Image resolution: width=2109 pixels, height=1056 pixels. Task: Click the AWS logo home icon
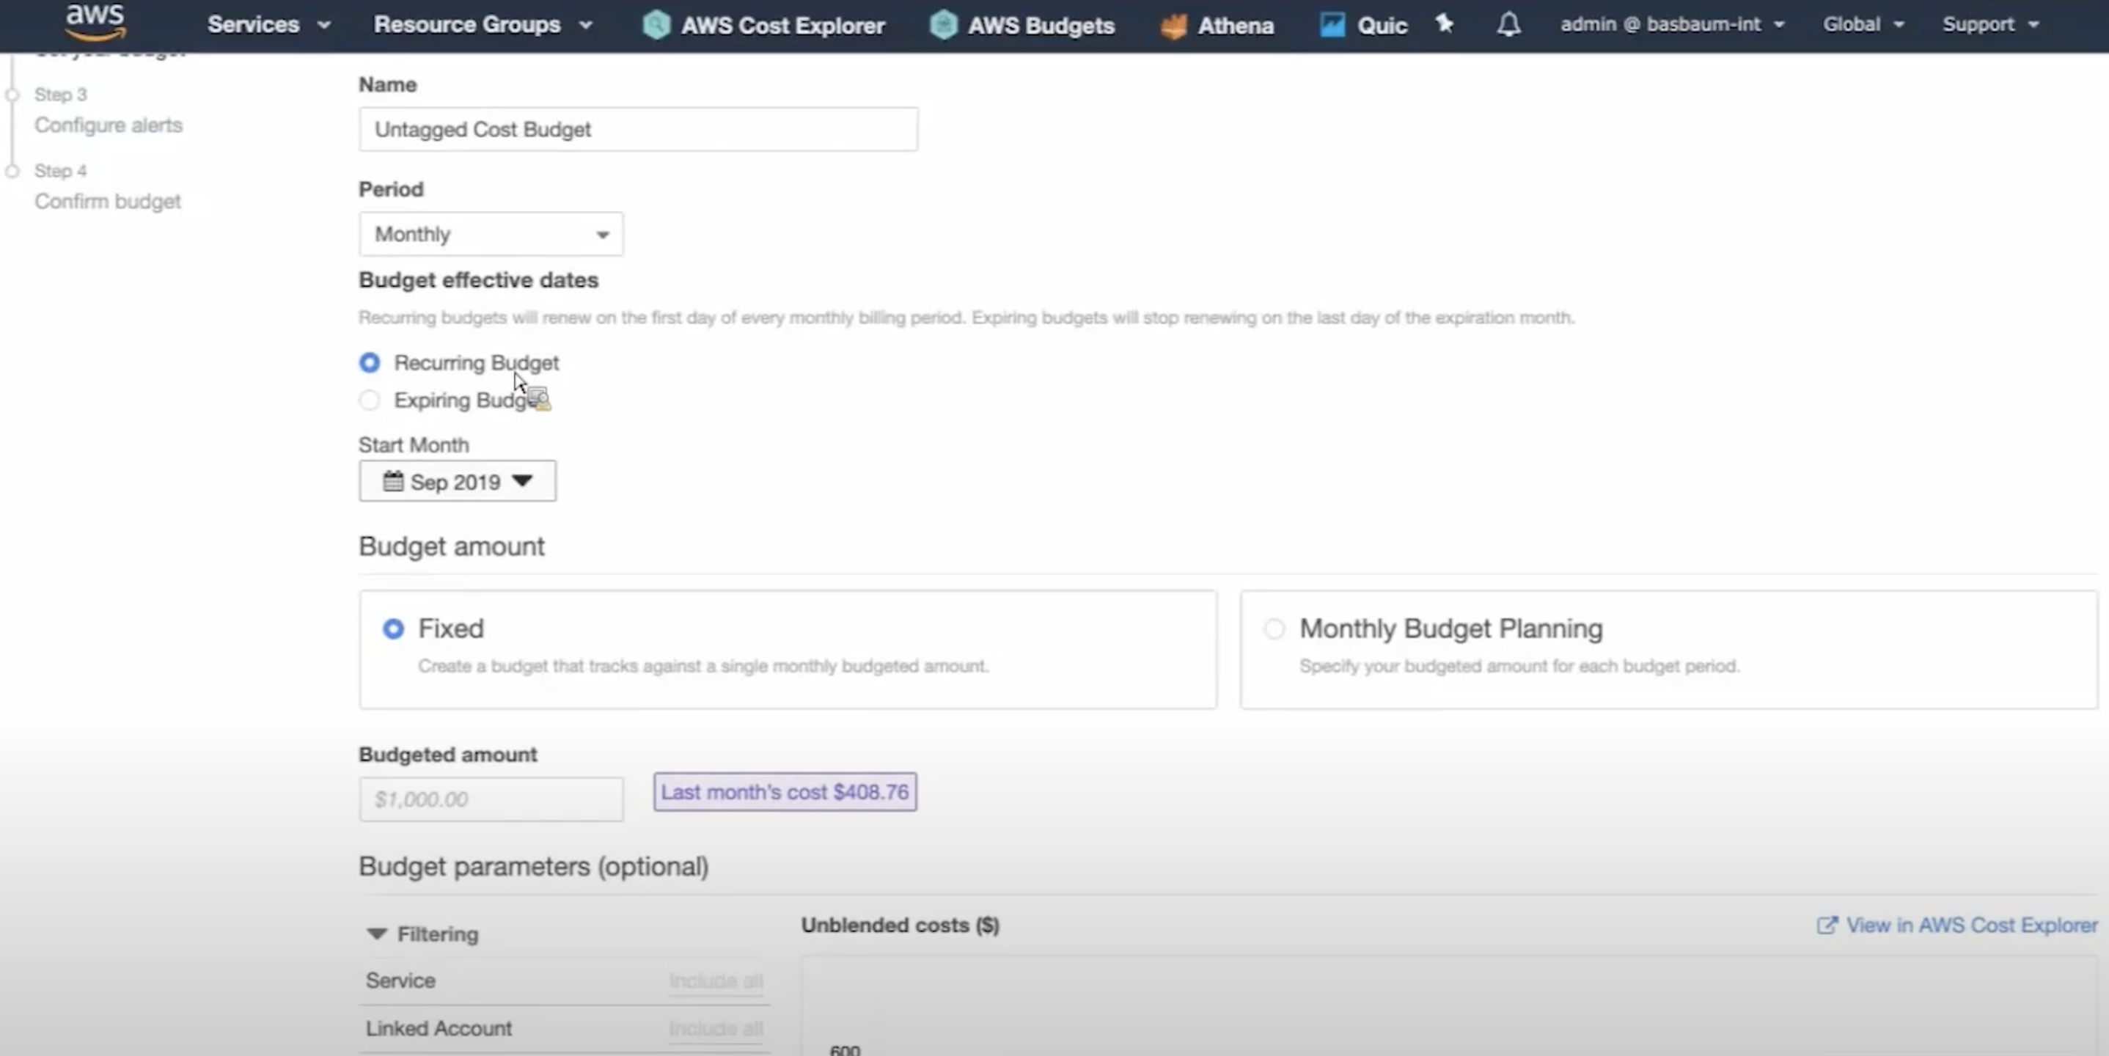(95, 22)
